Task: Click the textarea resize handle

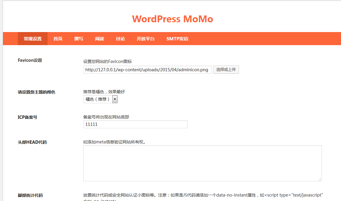Action: pos(320,179)
